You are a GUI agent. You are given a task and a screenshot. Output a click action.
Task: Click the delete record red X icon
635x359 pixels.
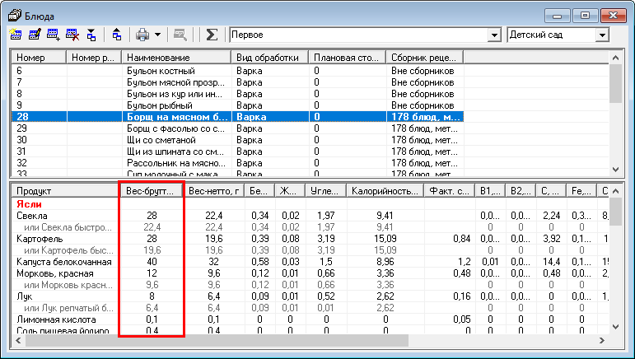click(72, 35)
